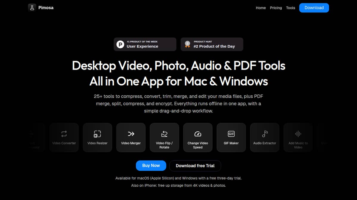
Task: Select the Change Video Speed label
Action: (x=198, y=145)
